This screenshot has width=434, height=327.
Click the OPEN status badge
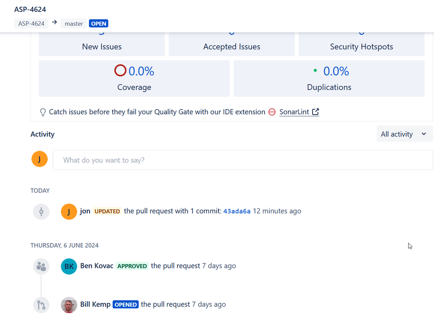click(x=98, y=23)
